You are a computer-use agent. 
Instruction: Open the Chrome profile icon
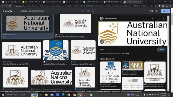tap(167, 6)
